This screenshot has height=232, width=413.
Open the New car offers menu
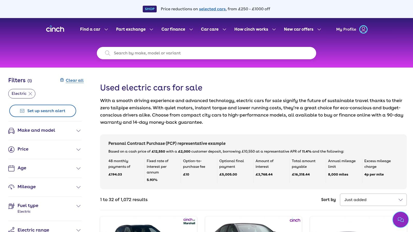click(x=302, y=29)
